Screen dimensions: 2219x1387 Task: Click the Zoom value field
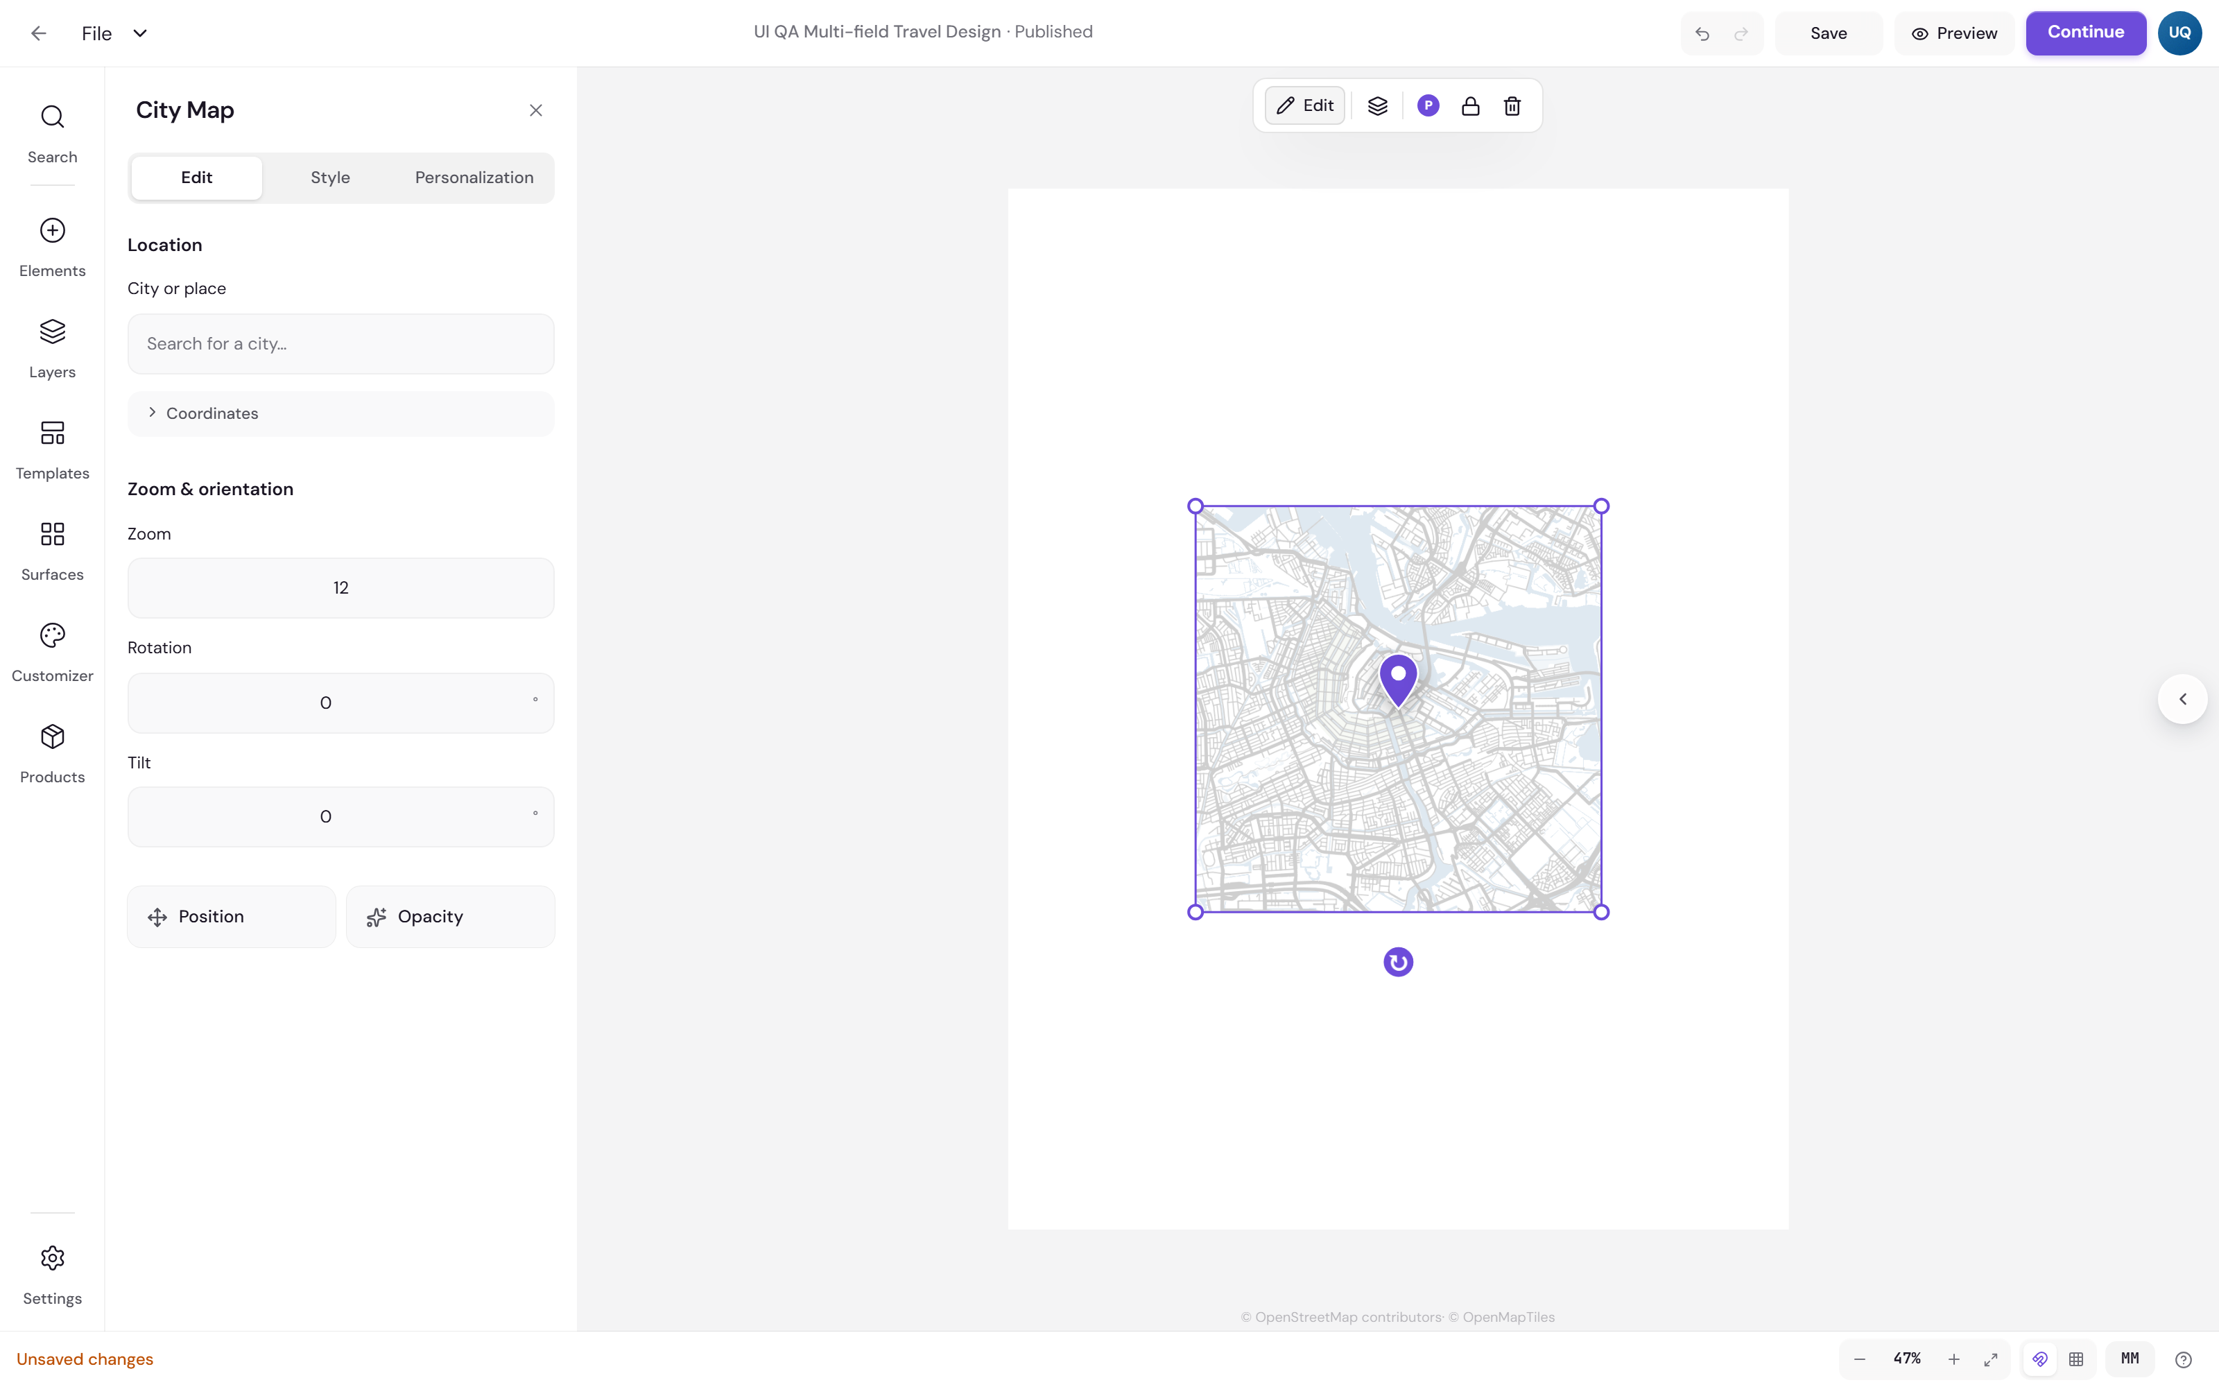(x=340, y=587)
